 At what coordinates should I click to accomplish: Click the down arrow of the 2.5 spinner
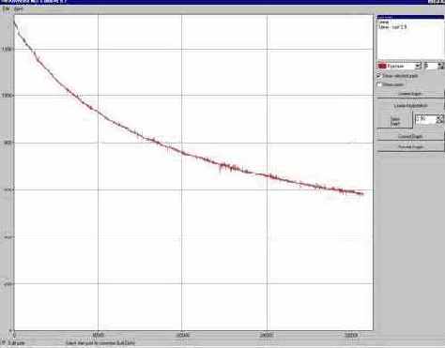click(x=439, y=122)
